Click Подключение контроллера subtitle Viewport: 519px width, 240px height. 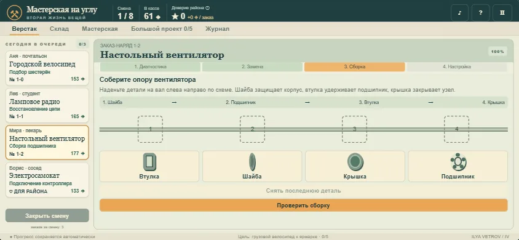tap(41, 184)
